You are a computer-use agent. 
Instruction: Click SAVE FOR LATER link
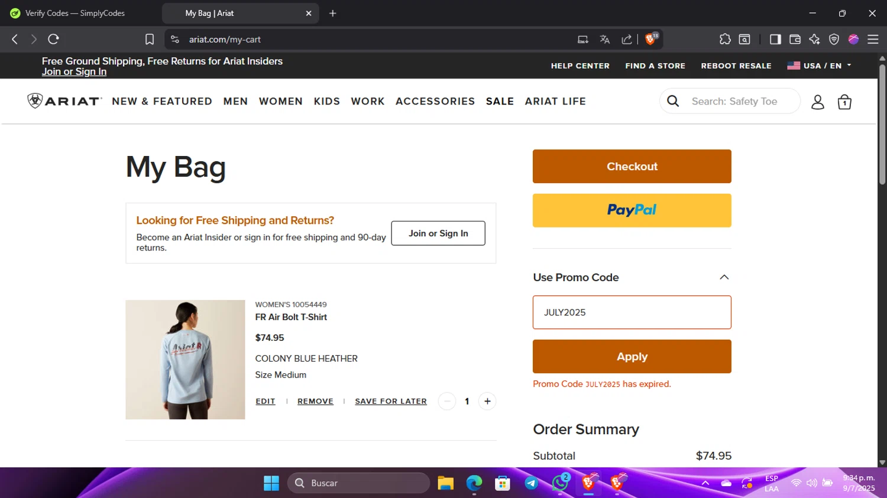(x=391, y=401)
